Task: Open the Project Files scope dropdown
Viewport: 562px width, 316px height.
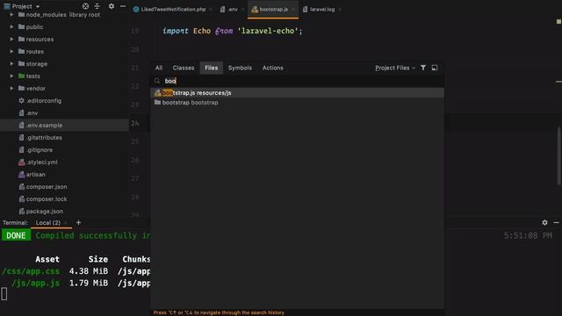Action: pyautogui.click(x=395, y=68)
